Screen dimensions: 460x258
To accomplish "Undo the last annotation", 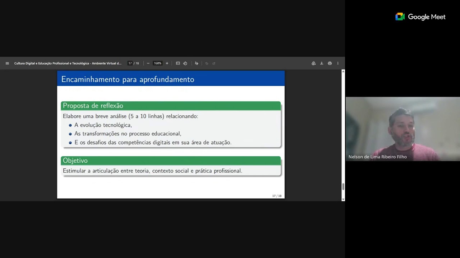I will tap(207, 63).
